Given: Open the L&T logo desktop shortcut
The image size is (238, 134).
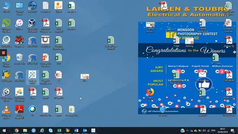Looking at the screenshot, I should [32, 7].
